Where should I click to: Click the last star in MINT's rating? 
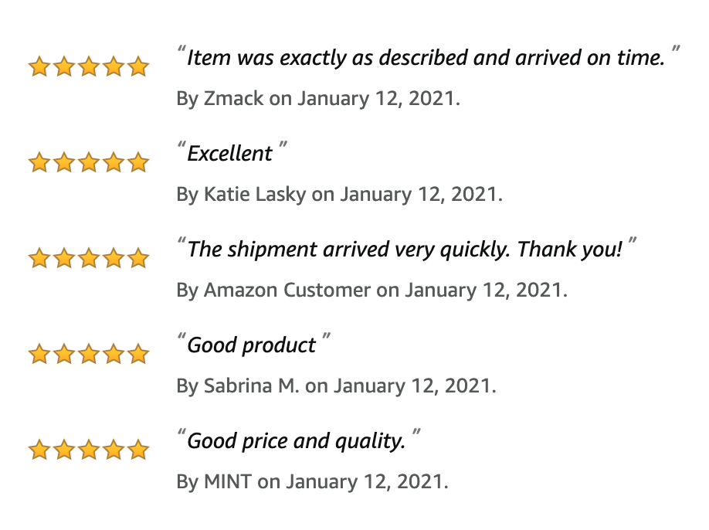[138, 450]
